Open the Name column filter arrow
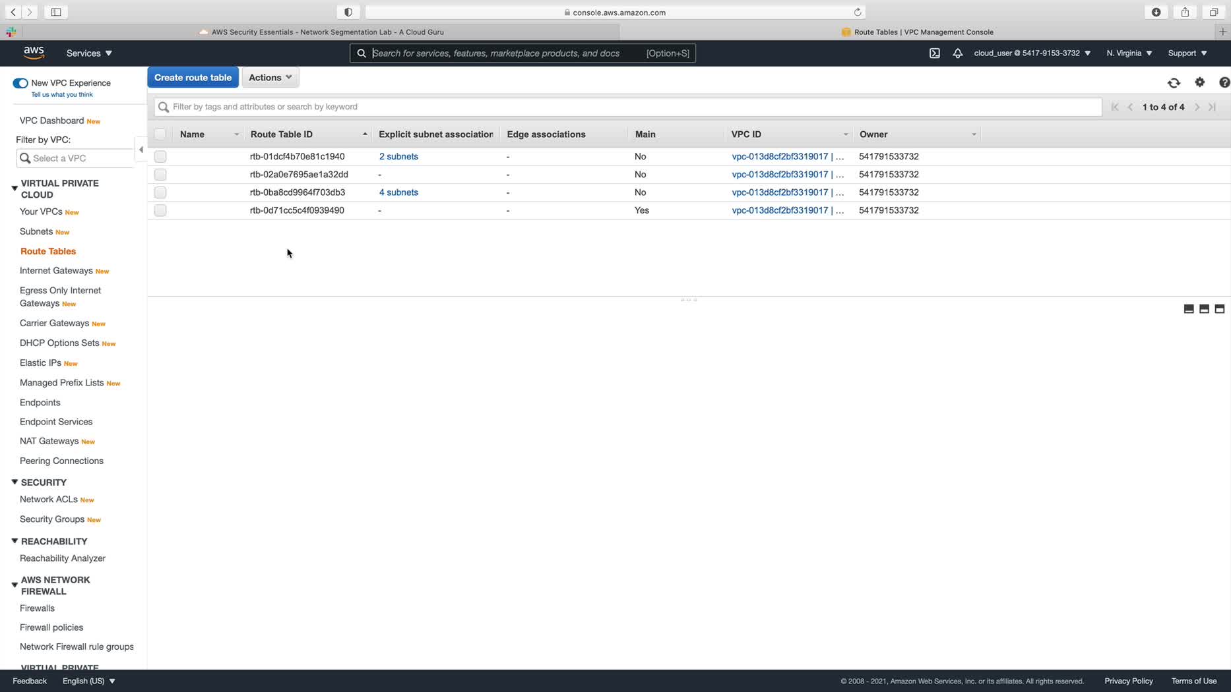The width and height of the screenshot is (1231, 692). pyautogui.click(x=236, y=134)
